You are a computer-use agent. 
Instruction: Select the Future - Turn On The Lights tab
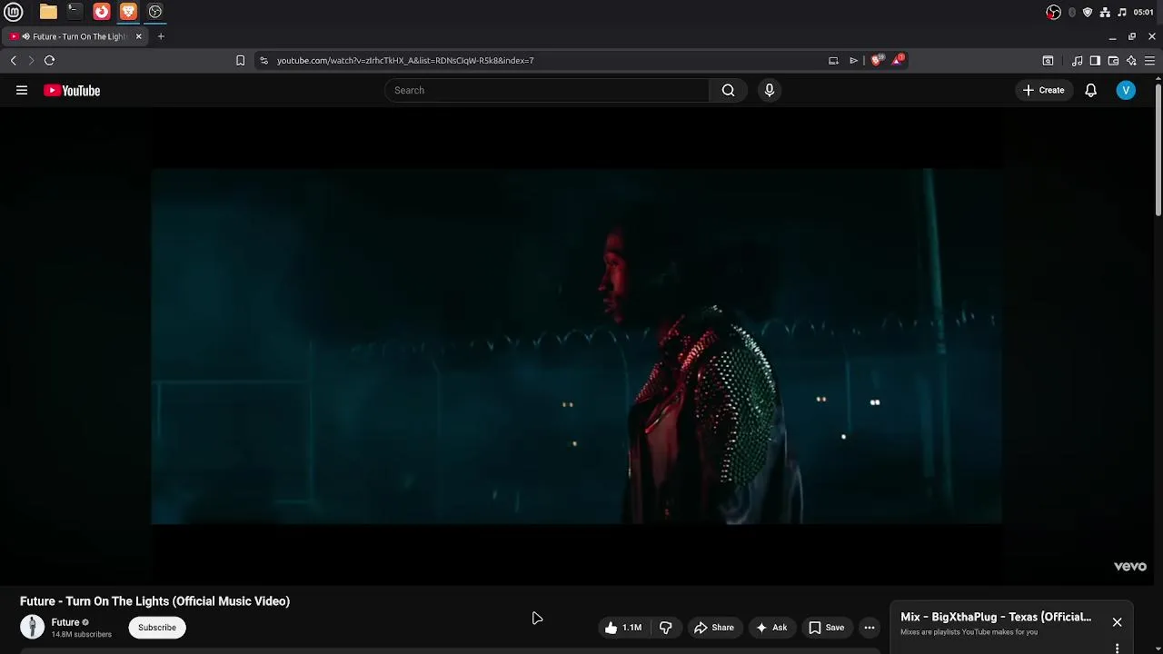coord(75,36)
